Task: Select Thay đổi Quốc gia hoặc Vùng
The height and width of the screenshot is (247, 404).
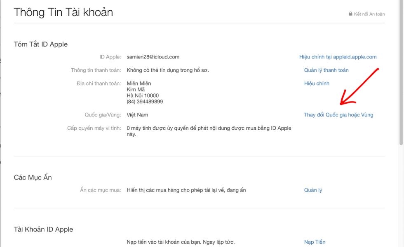Action: pos(338,115)
